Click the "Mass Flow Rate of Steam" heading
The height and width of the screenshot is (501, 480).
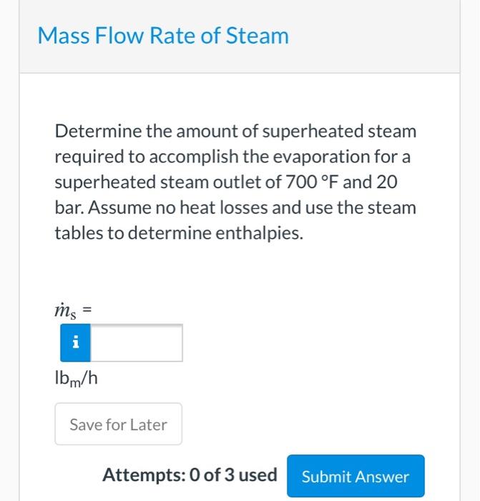163,36
